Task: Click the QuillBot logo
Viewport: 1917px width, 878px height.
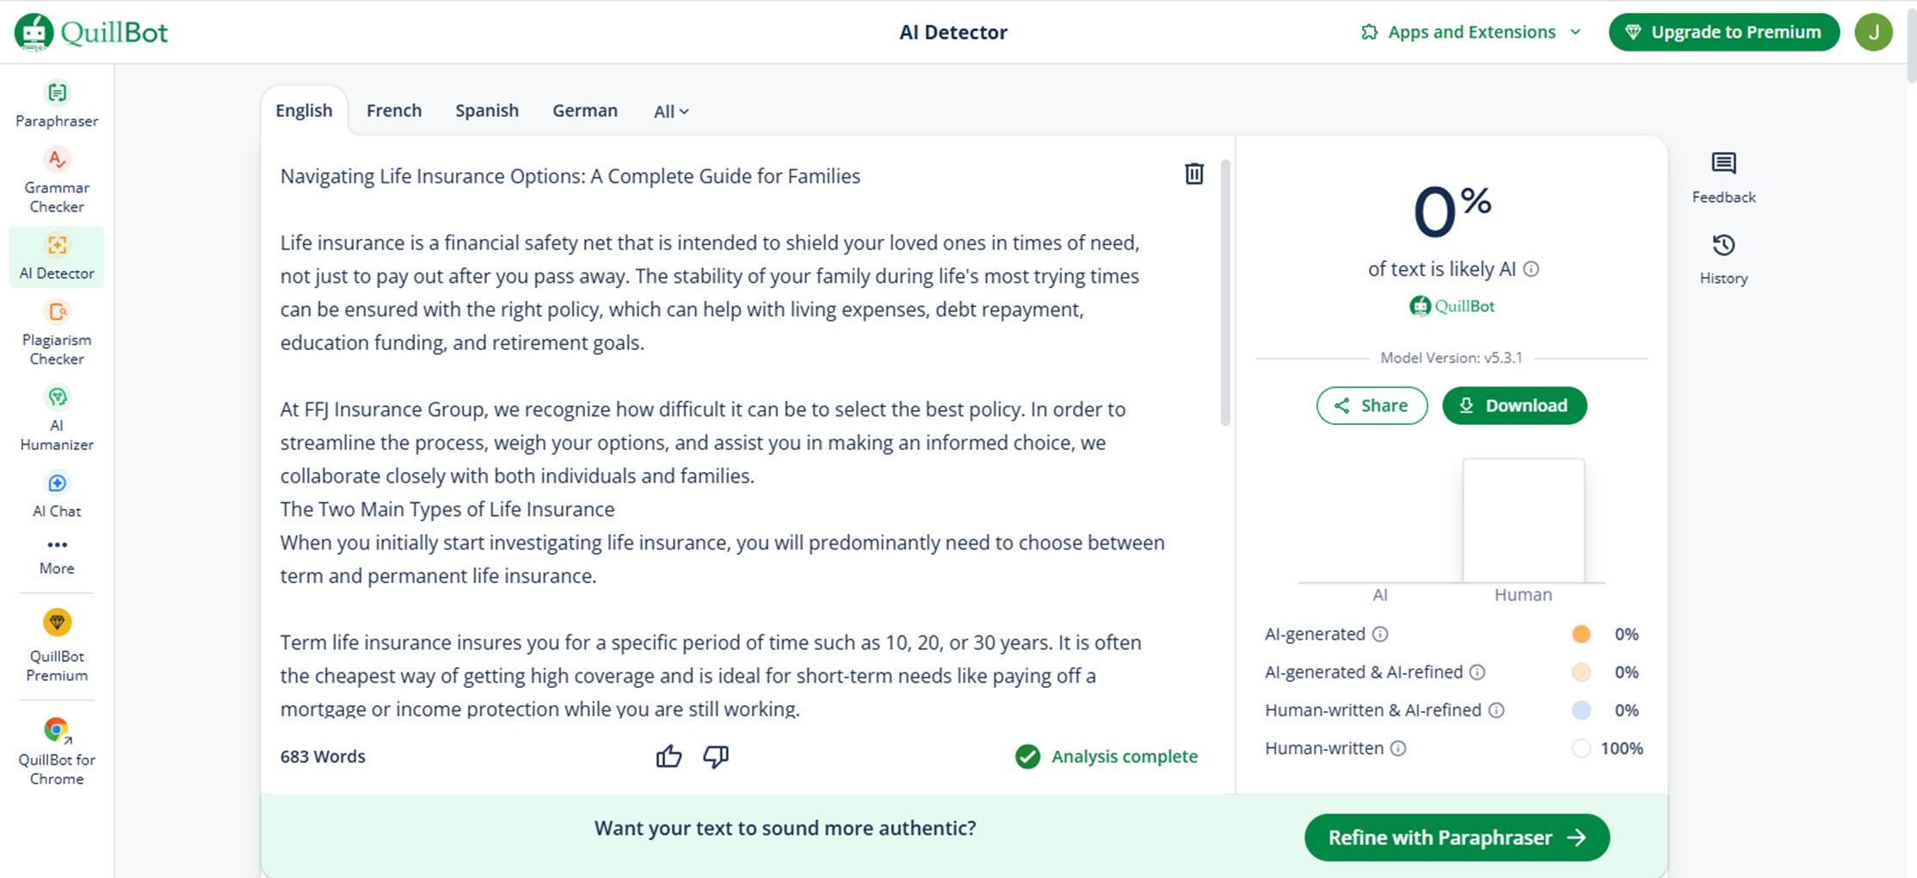Action: (91, 33)
